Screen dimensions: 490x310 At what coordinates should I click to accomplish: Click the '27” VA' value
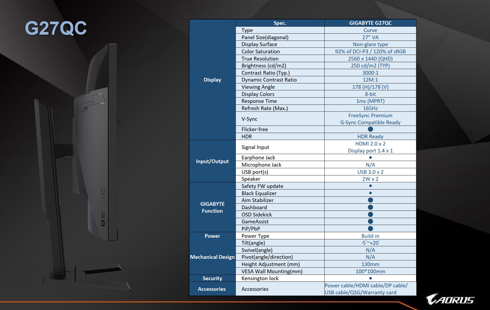click(370, 37)
